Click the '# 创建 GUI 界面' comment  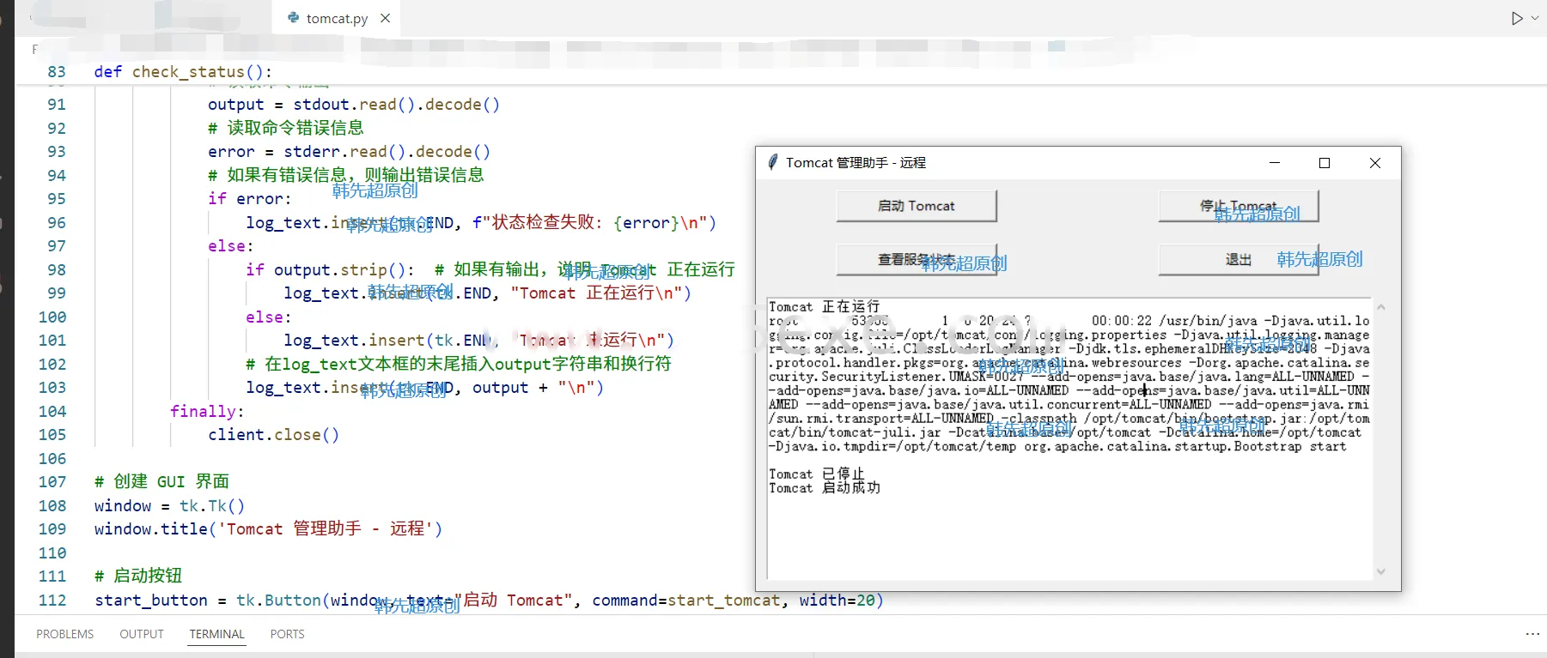(161, 482)
